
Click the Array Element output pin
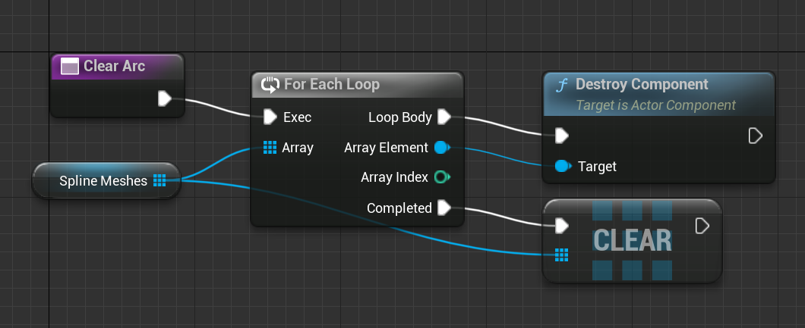coord(442,148)
